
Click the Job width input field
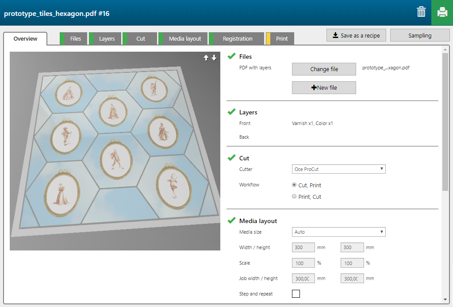pos(303,278)
